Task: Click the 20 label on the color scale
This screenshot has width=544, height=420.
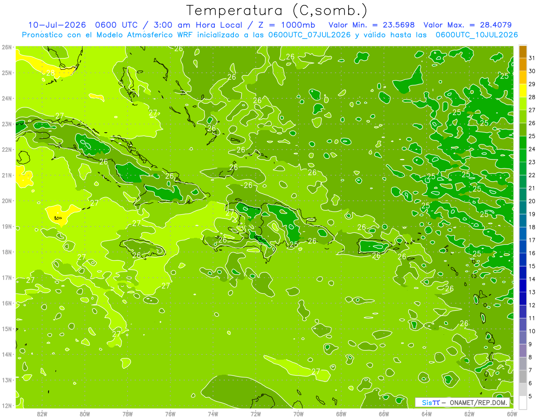Action: coord(532,201)
